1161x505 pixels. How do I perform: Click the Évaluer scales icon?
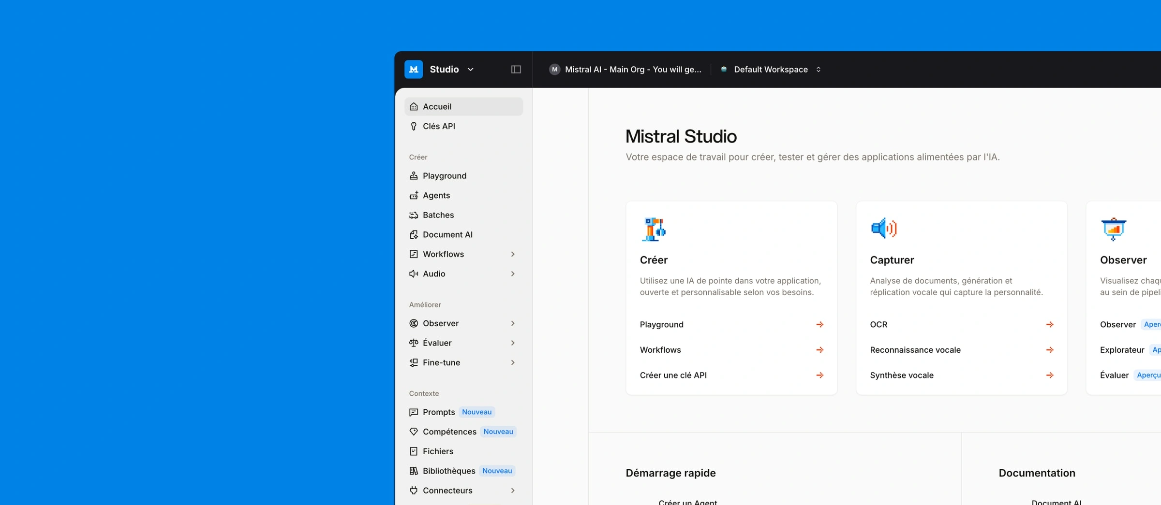[414, 343]
